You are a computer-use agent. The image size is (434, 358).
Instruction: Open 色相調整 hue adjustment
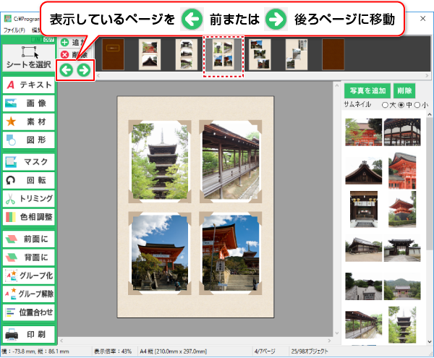pyautogui.click(x=29, y=216)
